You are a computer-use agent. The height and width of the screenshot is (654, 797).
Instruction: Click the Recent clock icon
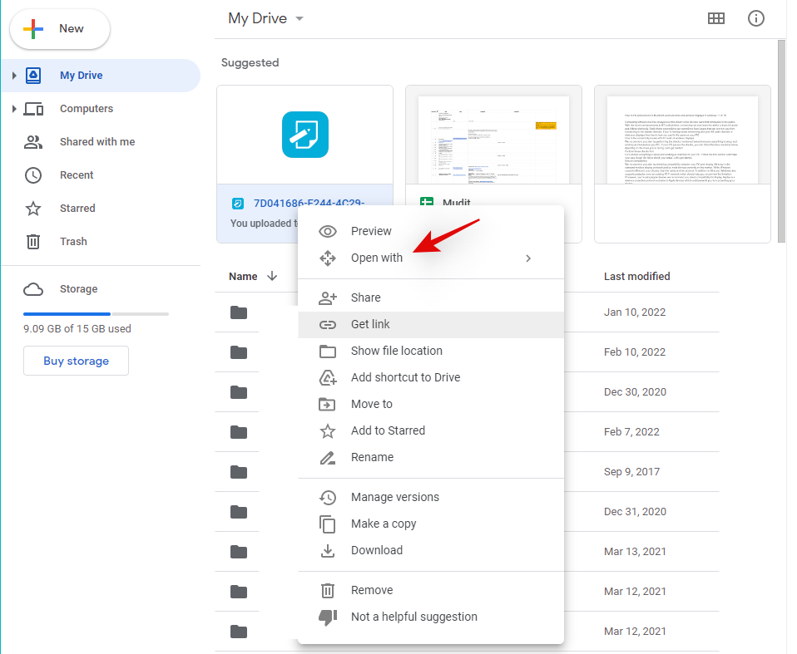click(33, 175)
